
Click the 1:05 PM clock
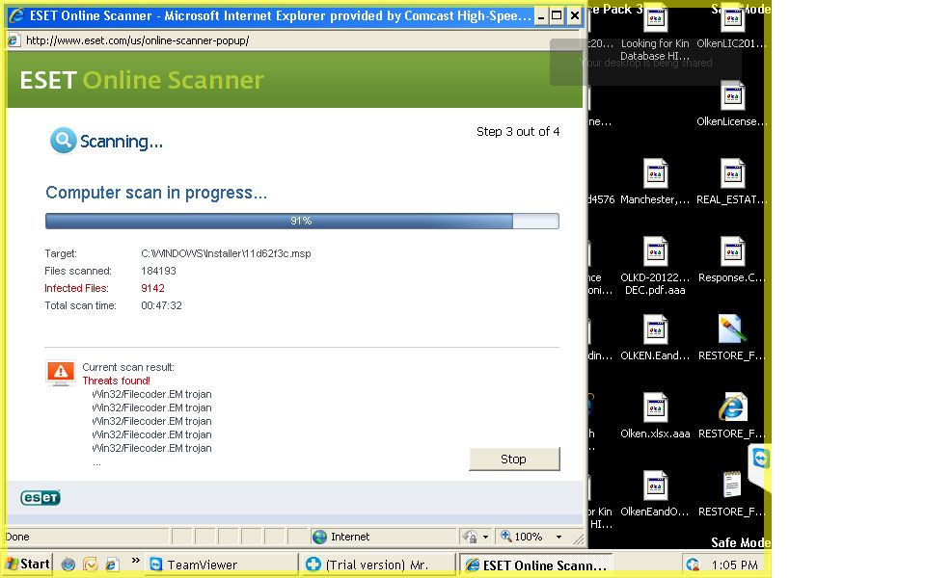(x=735, y=565)
